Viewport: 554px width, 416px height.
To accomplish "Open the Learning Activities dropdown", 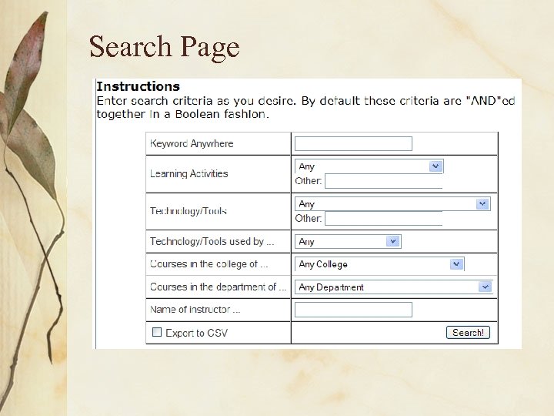I will pos(369,166).
